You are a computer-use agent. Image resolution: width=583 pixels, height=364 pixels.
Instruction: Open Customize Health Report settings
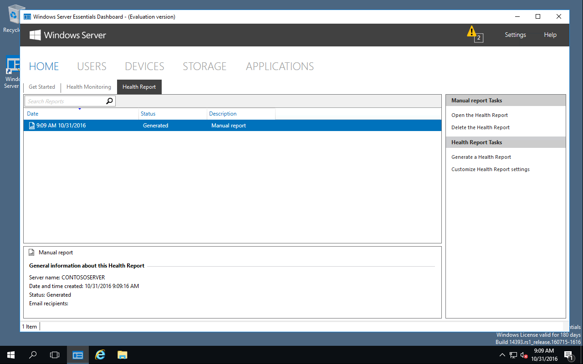pyautogui.click(x=491, y=169)
